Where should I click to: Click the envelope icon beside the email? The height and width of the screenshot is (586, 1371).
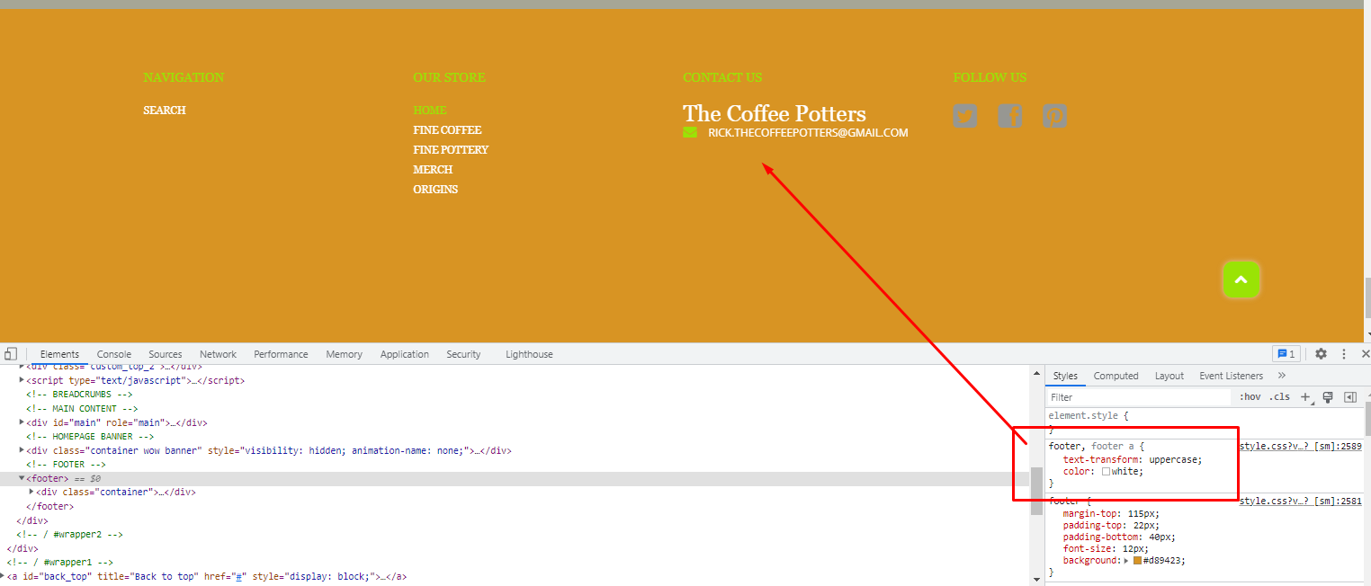[690, 133]
